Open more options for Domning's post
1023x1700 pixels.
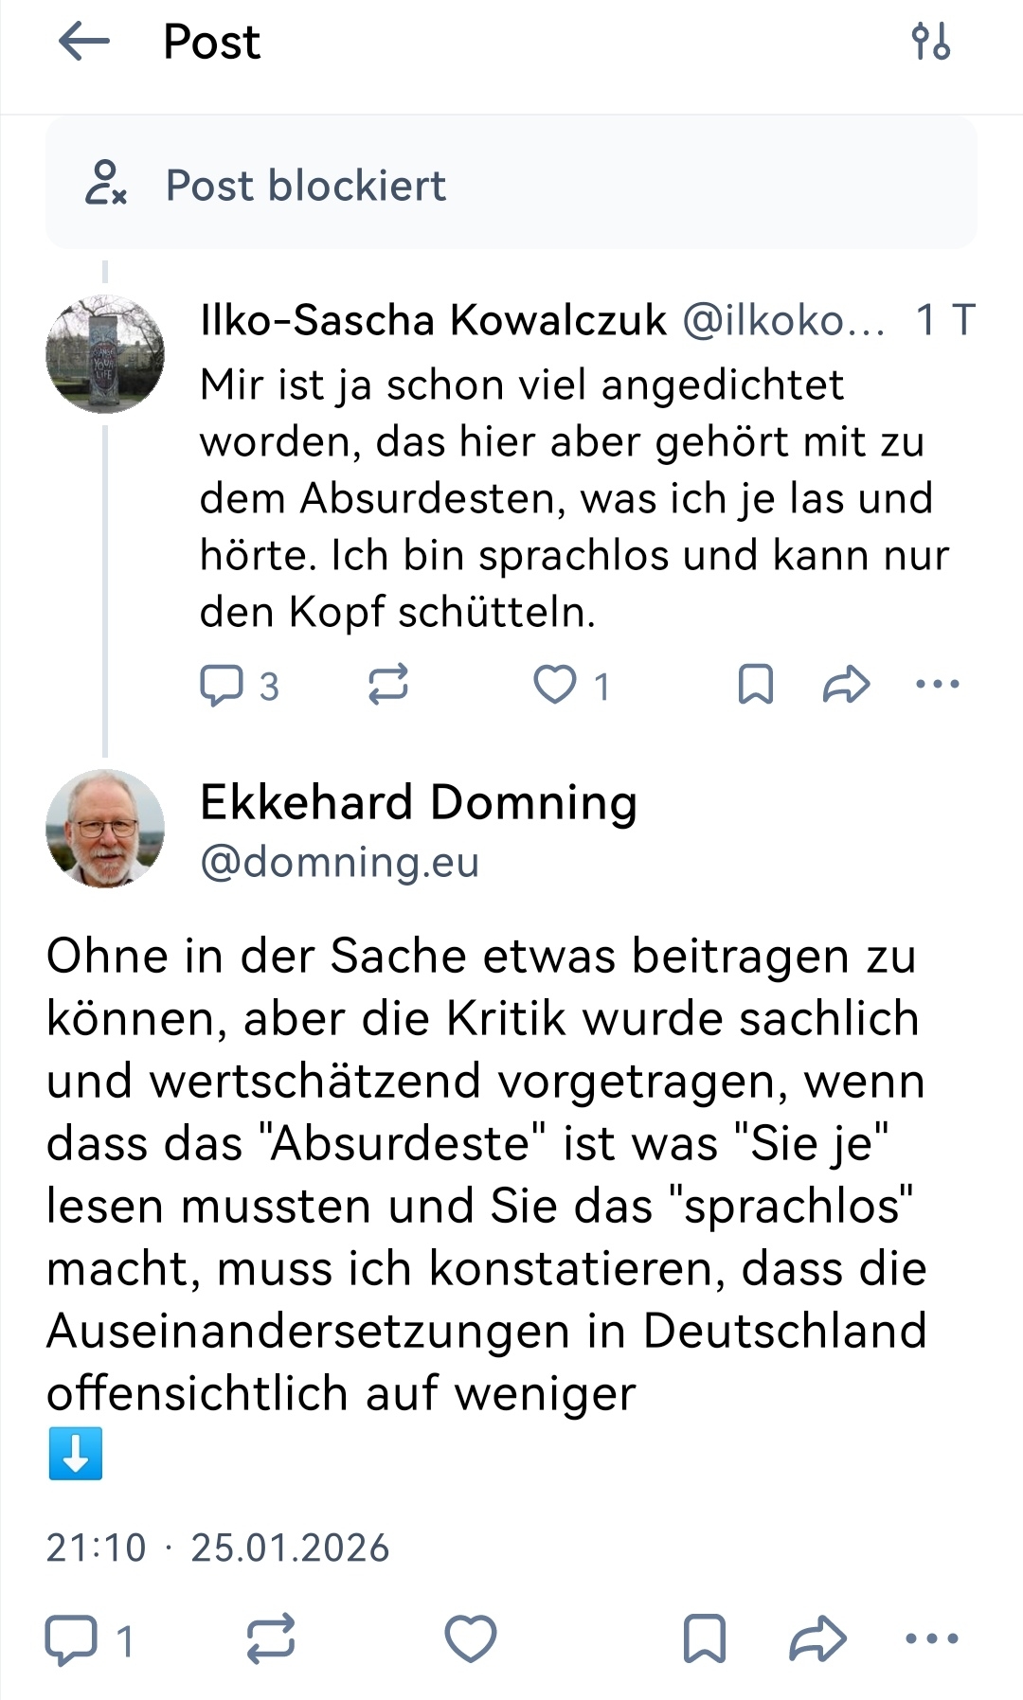pos(932,1639)
